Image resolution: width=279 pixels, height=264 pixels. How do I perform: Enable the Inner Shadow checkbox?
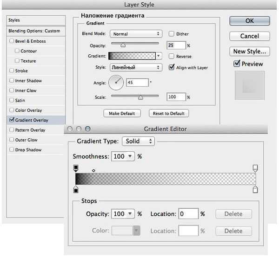click(12, 80)
